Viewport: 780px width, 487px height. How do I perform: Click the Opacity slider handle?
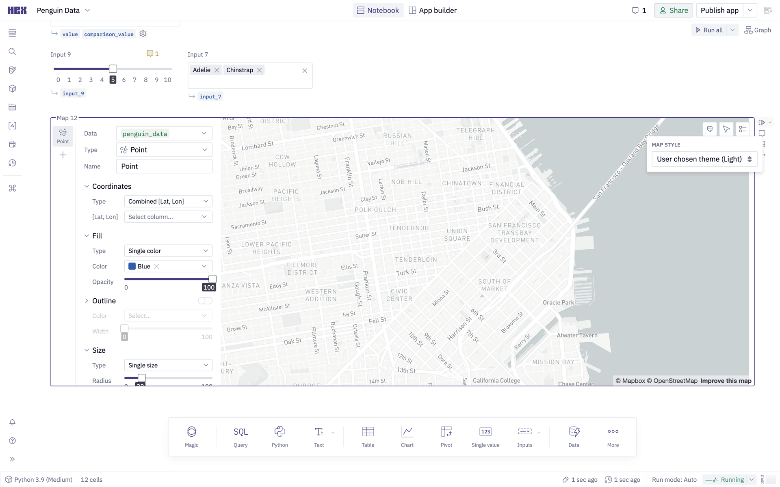point(212,279)
